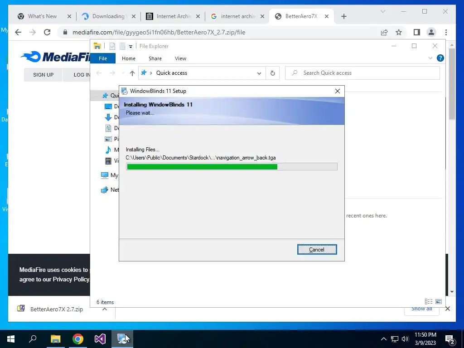Image resolution: width=464 pixels, height=348 pixels.
Task: Select the Pictures item in navigation pane
Action: tap(112, 139)
